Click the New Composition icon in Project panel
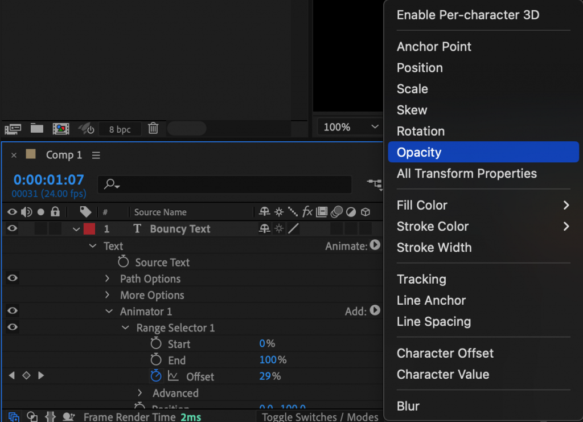The width and height of the screenshot is (583, 422). pos(60,129)
